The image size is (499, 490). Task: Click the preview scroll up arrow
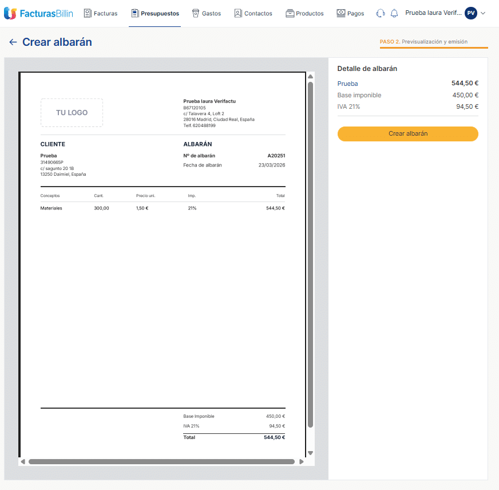click(x=310, y=76)
